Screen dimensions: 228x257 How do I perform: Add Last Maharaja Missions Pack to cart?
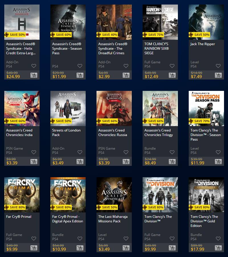[126, 248]
